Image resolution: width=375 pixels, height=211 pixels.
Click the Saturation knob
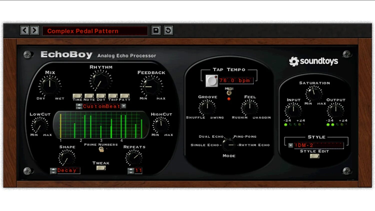click(x=314, y=93)
